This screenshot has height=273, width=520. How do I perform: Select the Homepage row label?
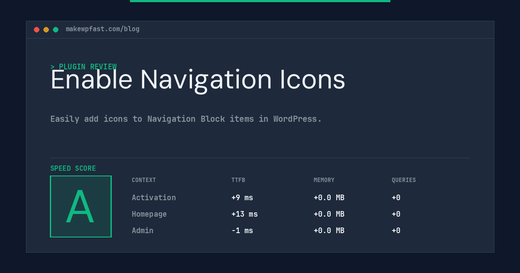pyautogui.click(x=149, y=214)
